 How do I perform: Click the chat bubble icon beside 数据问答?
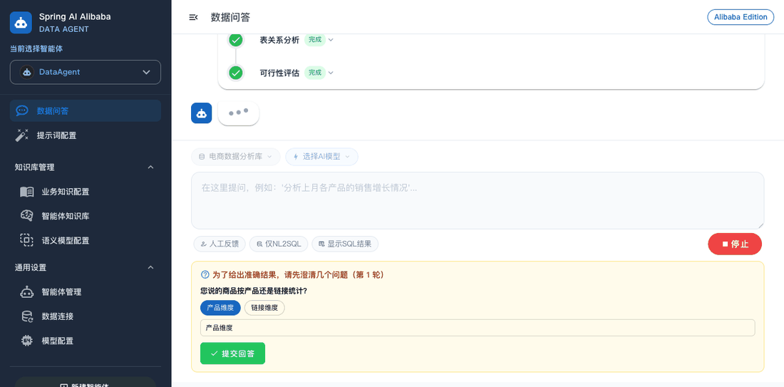pyautogui.click(x=22, y=110)
